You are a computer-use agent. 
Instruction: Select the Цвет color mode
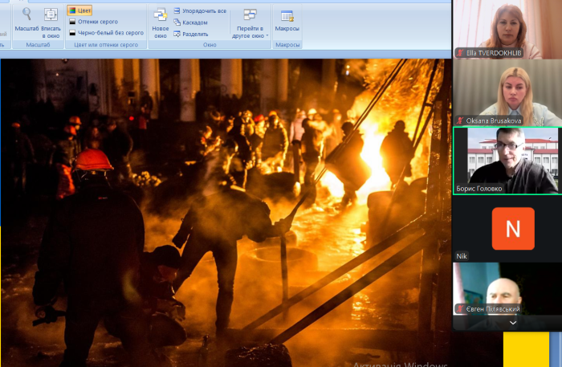(79, 11)
